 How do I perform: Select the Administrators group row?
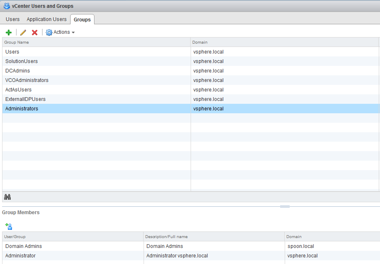191,109
